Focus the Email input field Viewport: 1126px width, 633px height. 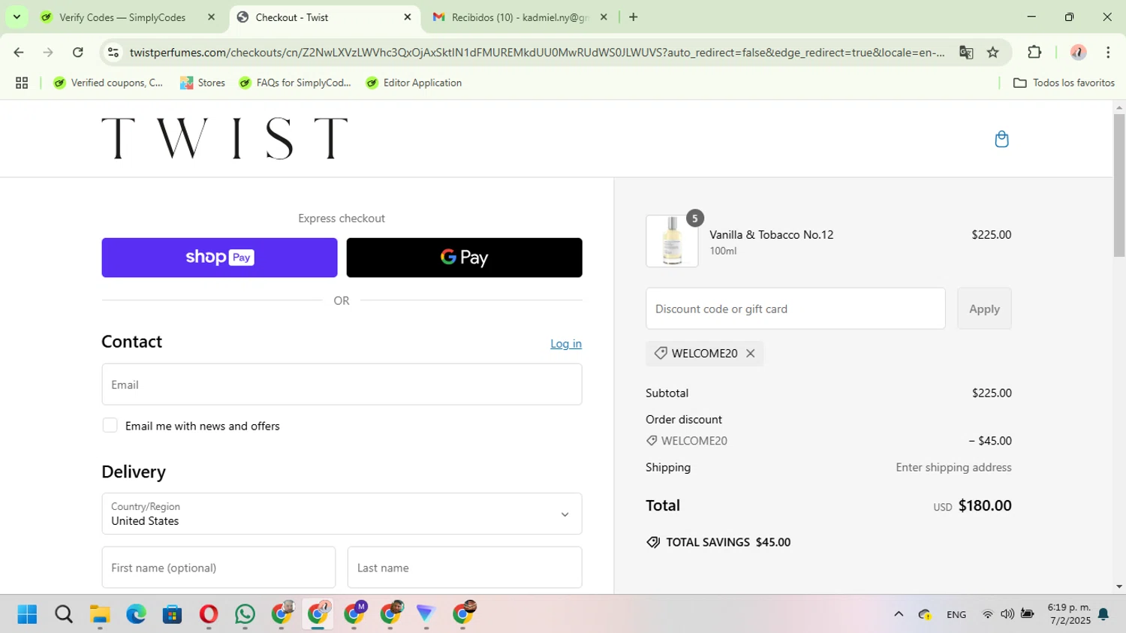342,384
